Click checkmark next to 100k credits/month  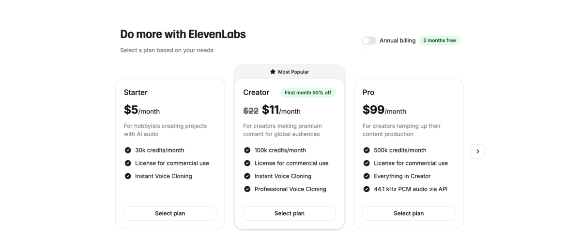click(x=247, y=150)
